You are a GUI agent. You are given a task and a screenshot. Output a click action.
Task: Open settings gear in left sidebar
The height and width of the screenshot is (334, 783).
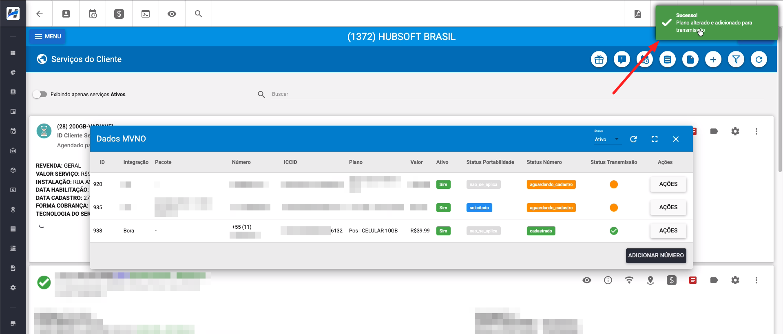pyautogui.click(x=13, y=288)
